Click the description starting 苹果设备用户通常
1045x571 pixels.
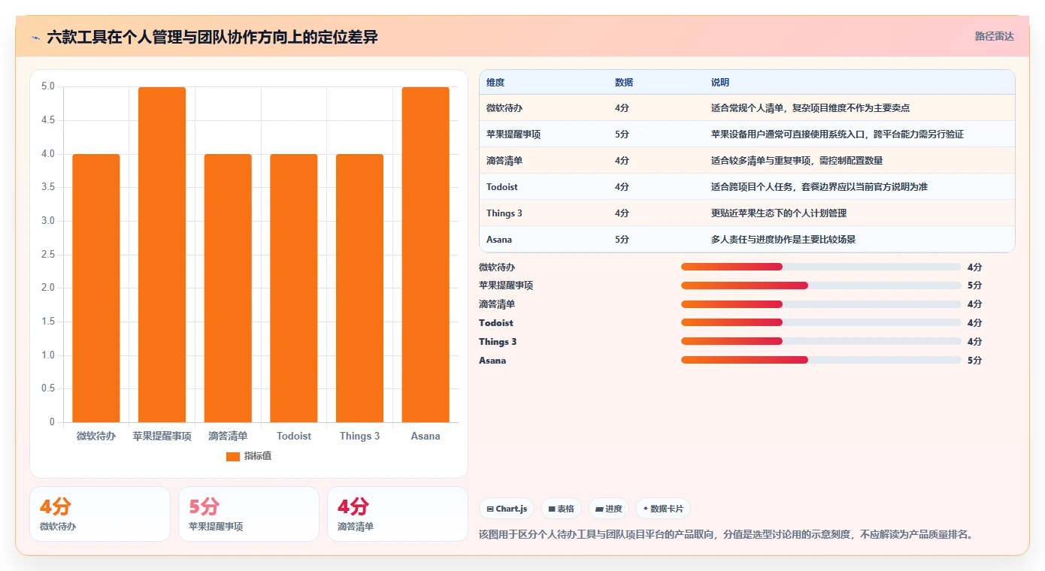pyautogui.click(x=838, y=134)
